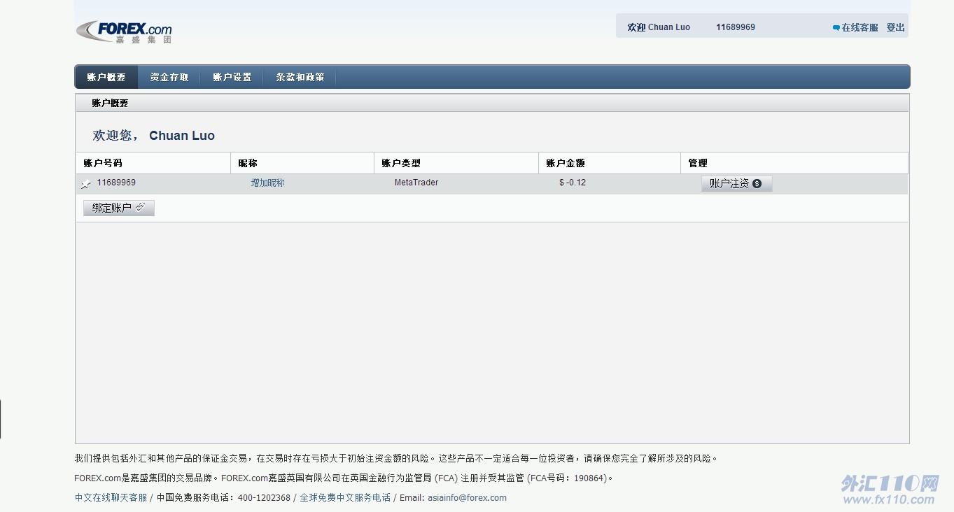This screenshot has width=954, height=512.
Task: Click the 管理 column header
Action: (x=698, y=163)
